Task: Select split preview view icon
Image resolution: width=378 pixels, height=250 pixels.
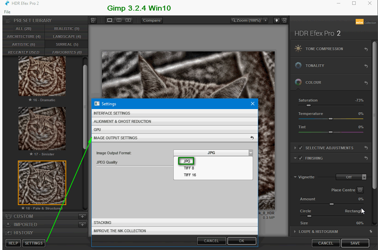Action: [119, 20]
